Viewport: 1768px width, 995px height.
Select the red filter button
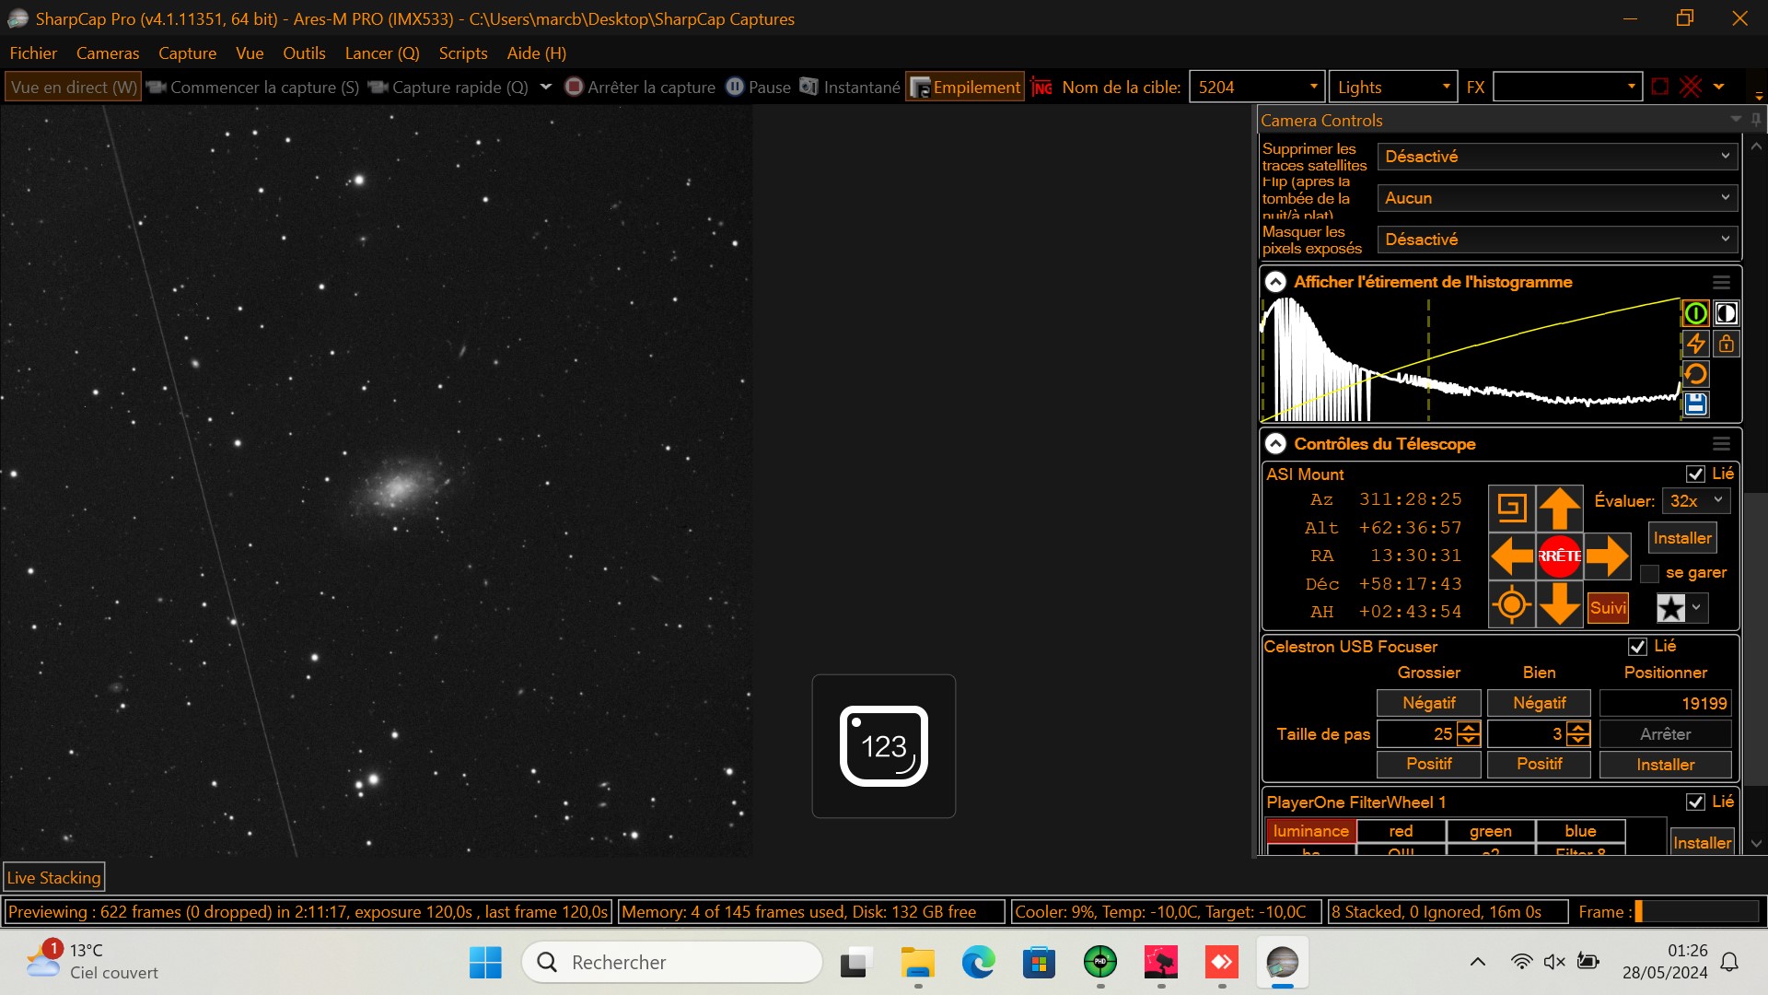click(1401, 831)
